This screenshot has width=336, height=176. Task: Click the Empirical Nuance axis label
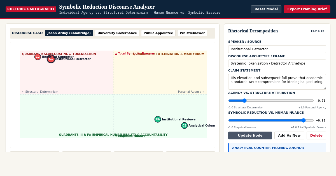tap(130, 136)
